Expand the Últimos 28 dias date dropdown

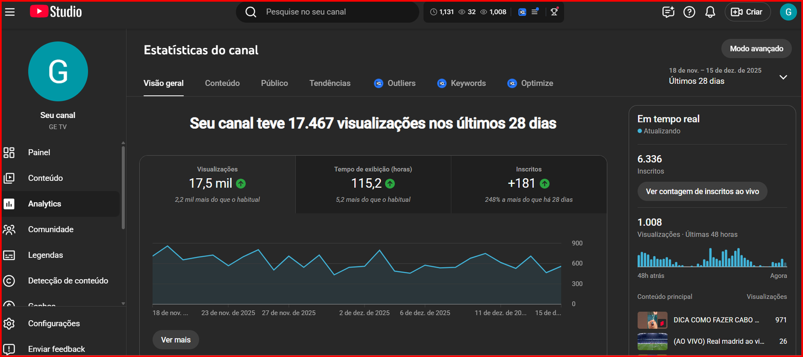tap(783, 77)
